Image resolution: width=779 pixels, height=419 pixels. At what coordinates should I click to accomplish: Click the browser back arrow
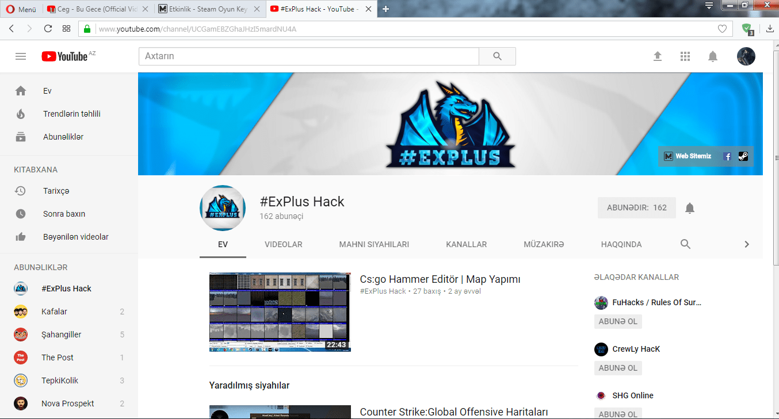(x=12, y=28)
